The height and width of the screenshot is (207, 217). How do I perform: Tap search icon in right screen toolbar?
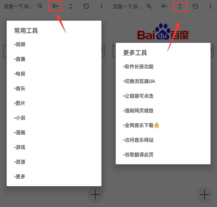pyautogui.click(x=149, y=6)
